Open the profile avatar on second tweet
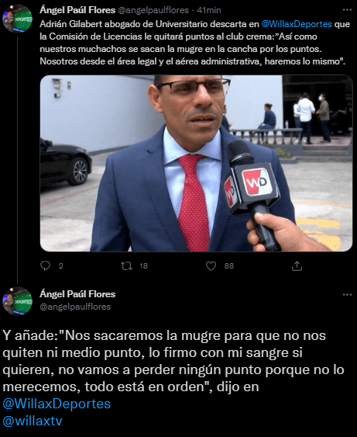This screenshot has height=437, width=357. [x=18, y=301]
